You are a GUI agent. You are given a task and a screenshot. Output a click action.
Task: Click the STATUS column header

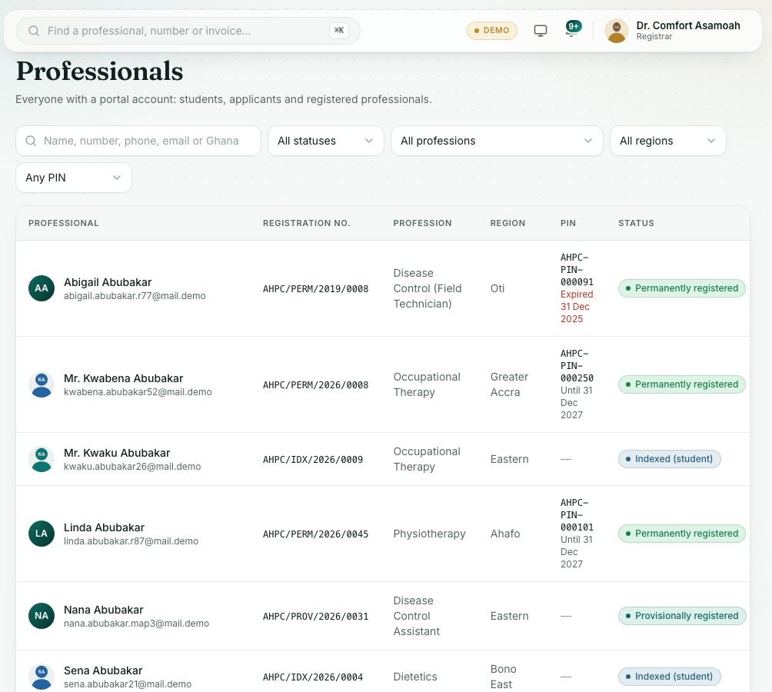coord(636,223)
